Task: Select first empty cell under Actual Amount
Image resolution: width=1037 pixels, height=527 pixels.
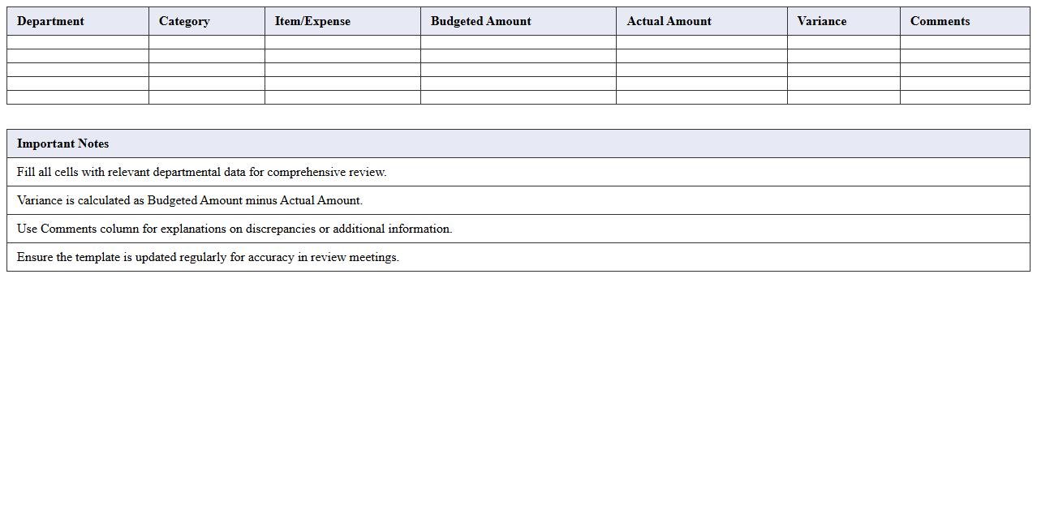Action: click(x=701, y=42)
